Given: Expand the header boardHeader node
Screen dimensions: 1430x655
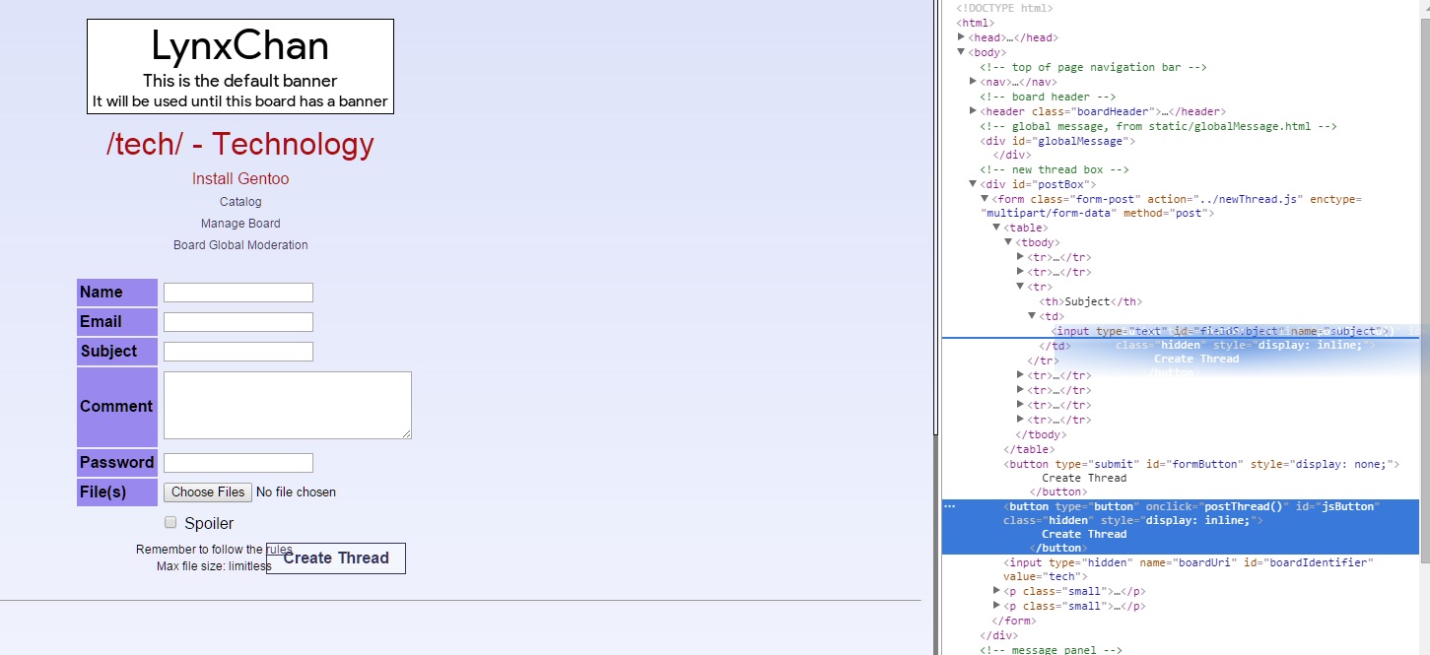Looking at the screenshot, I should (973, 111).
